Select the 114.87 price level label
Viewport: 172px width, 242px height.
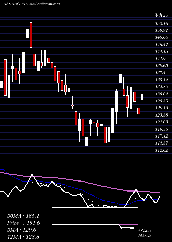pos(161,143)
